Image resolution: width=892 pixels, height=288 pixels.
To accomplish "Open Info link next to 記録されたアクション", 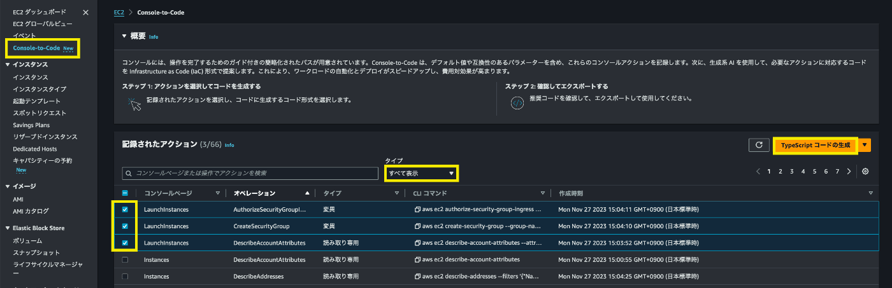I will tap(229, 145).
